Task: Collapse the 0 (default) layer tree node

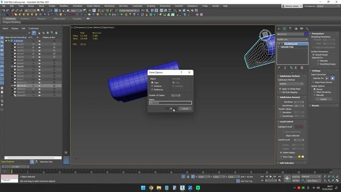Action: (6, 41)
